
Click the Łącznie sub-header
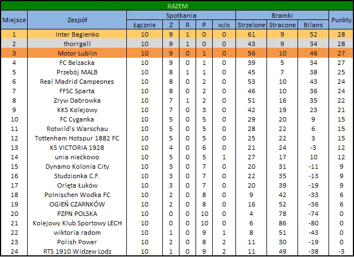(145, 25)
